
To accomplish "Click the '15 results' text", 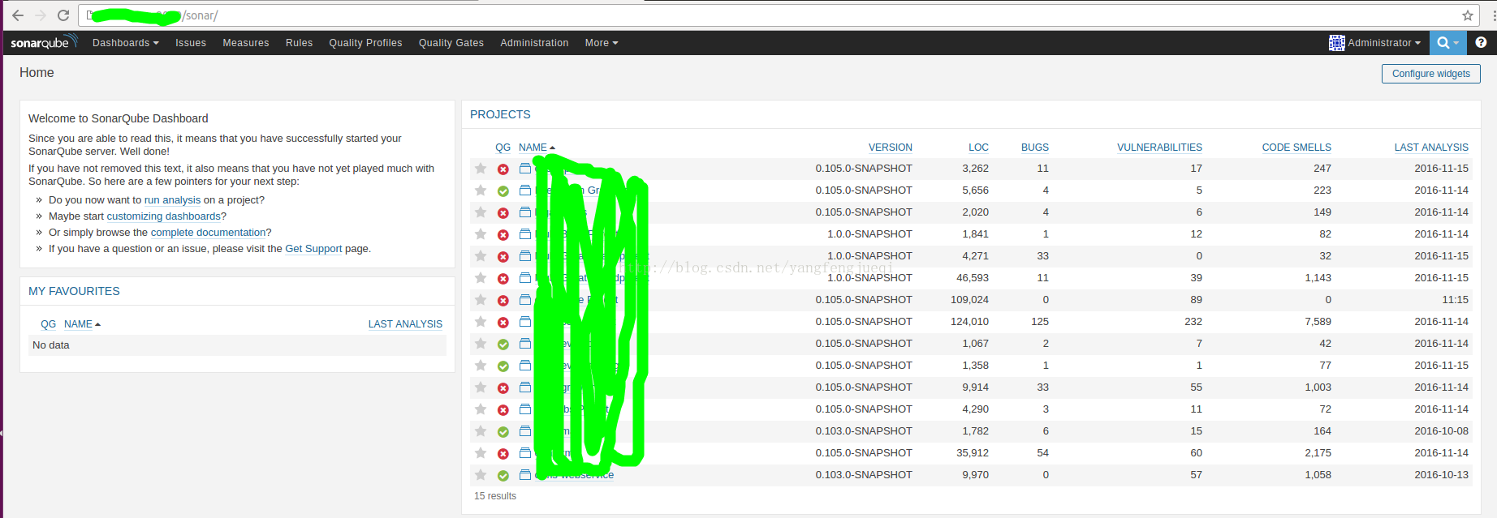I will (495, 496).
